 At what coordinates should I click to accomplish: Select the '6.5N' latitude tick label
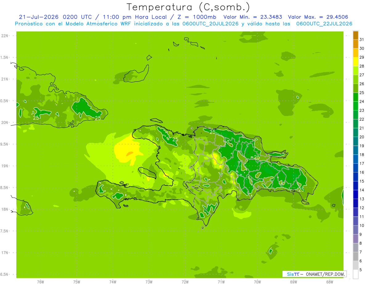point(5,274)
